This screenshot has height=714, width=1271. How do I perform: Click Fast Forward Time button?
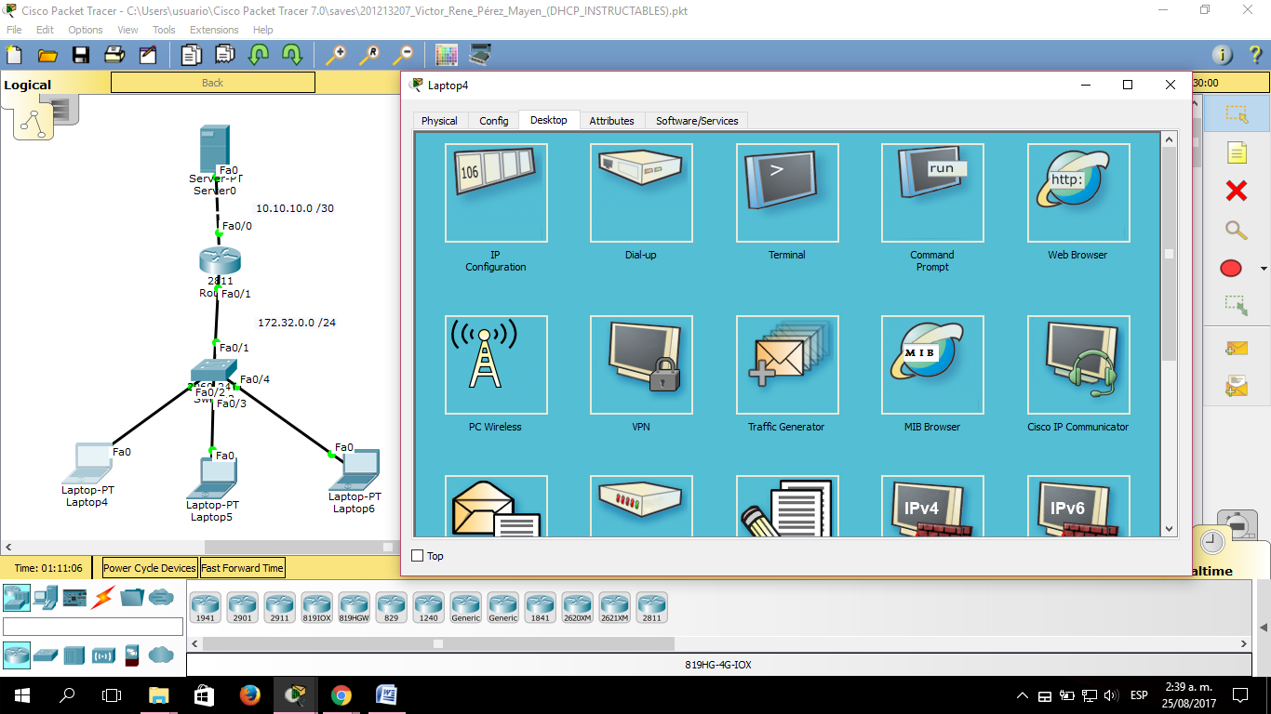click(x=242, y=568)
